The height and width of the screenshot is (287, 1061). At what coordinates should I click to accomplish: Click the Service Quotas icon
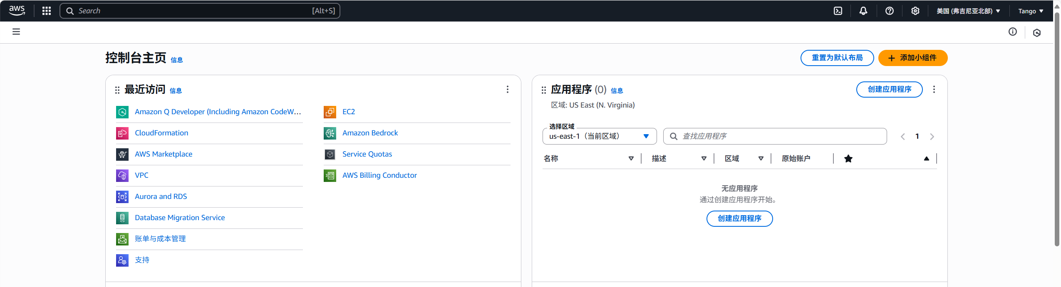[x=330, y=155]
